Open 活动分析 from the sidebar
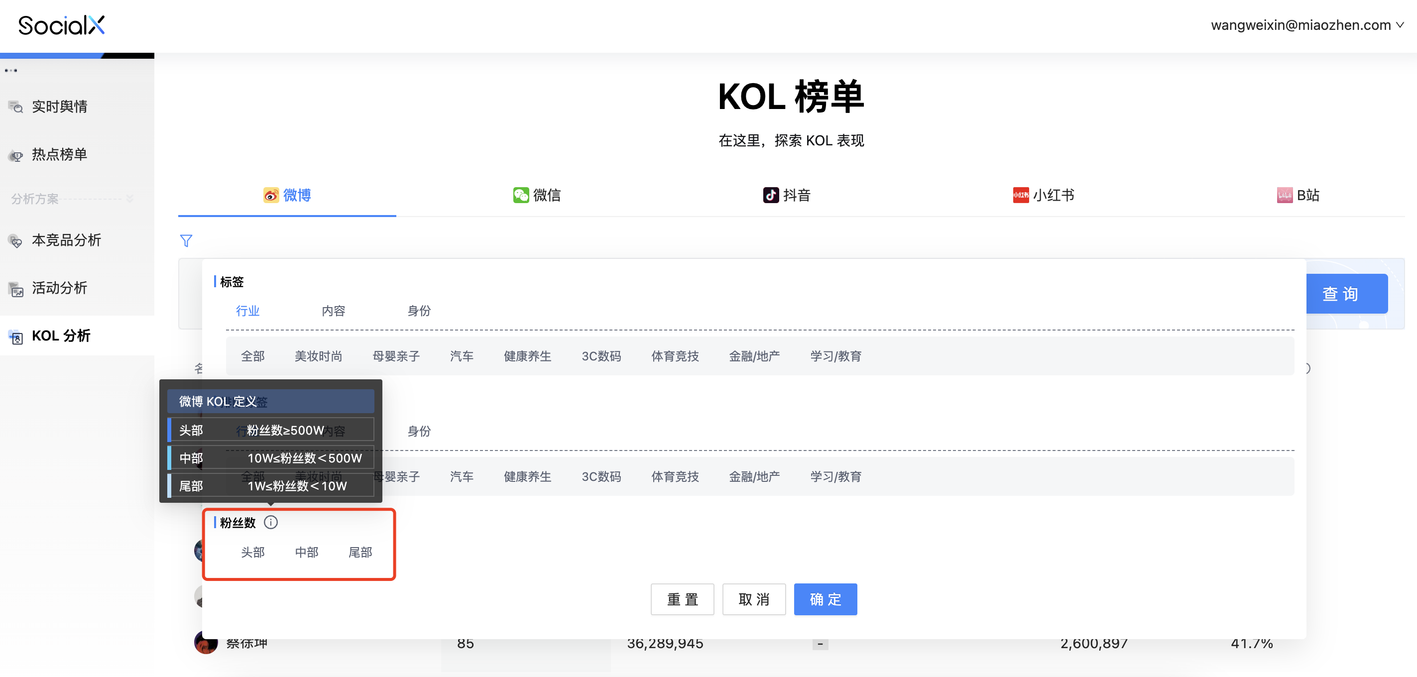 (x=59, y=288)
